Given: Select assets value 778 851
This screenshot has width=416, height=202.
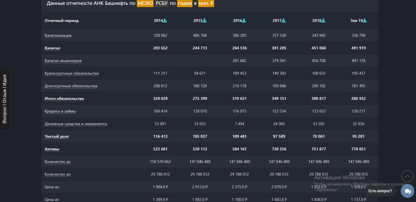Looking at the screenshot, I should pos(358,149).
